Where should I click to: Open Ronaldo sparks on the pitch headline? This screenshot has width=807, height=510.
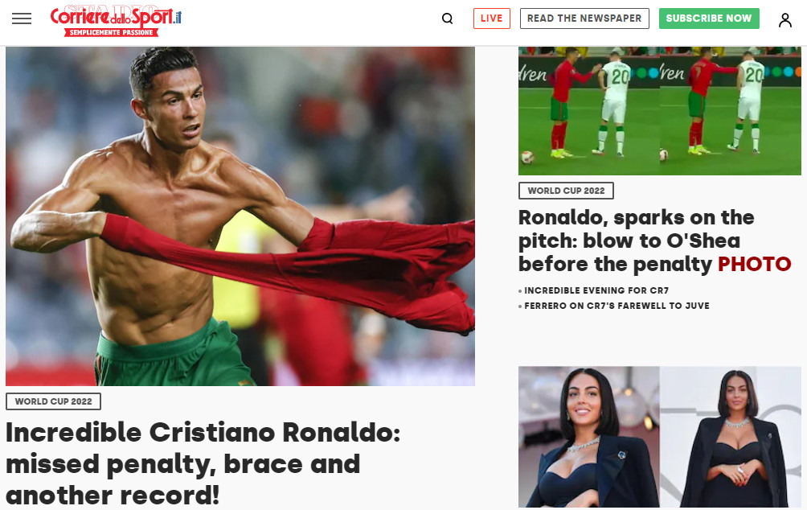tap(654, 241)
